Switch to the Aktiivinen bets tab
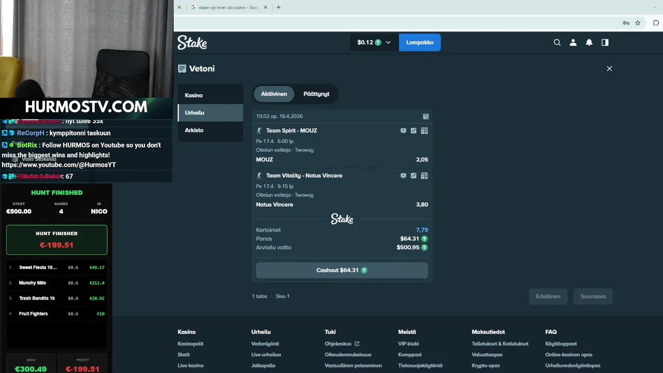The width and height of the screenshot is (663, 373). pos(274,94)
